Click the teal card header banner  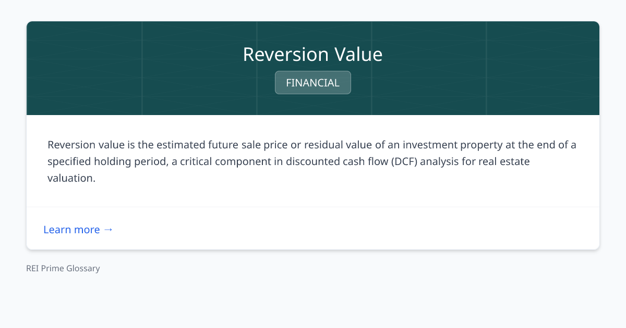(x=312, y=68)
